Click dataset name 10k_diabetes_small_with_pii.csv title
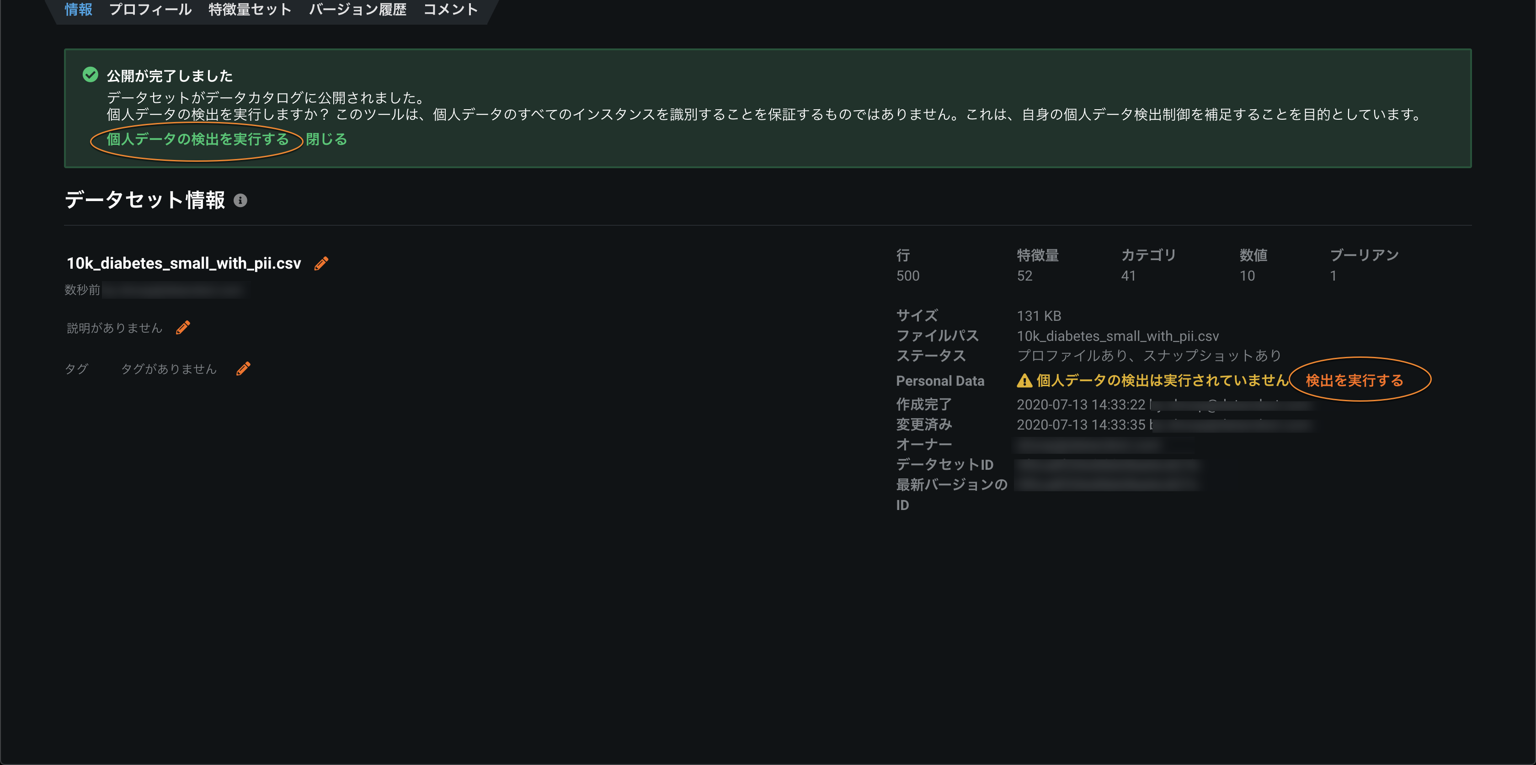The height and width of the screenshot is (765, 1536). [184, 263]
